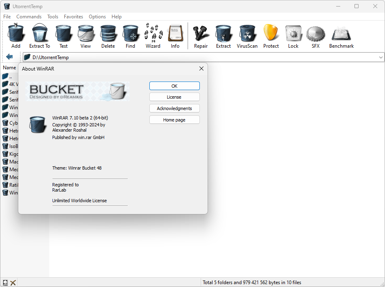Click the Name column header
This screenshot has width=385, height=287.
[x=9, y=67]
